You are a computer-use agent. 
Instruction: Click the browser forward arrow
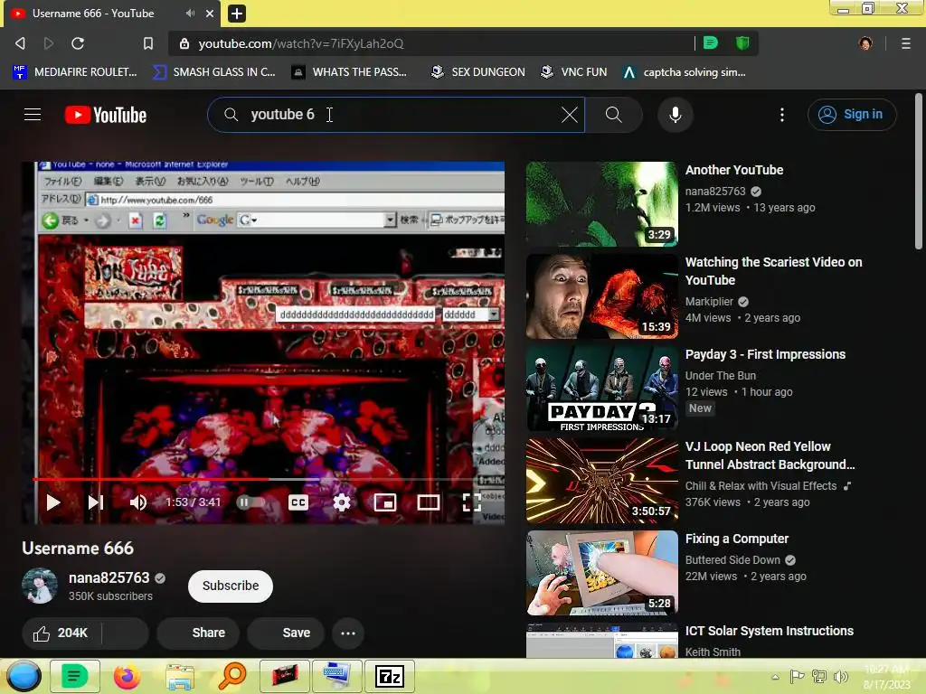click(49, 43)
